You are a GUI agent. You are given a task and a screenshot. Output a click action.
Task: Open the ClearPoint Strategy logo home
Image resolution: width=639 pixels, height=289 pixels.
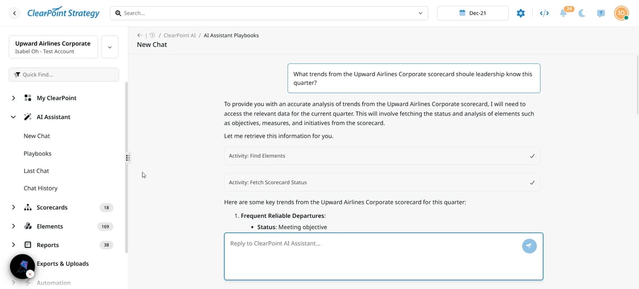click(x=63, y=13)
